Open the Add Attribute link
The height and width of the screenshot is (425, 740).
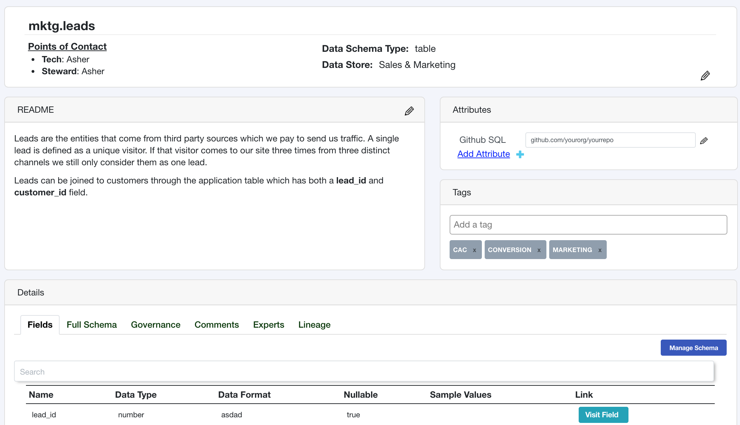[483, 154]
